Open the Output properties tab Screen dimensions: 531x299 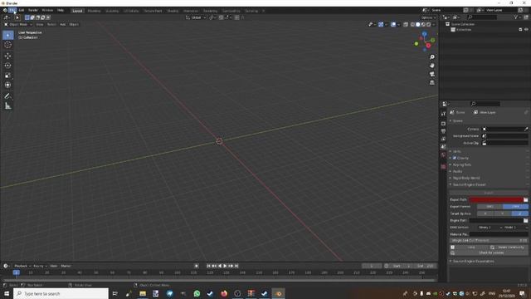pos(443,131)
